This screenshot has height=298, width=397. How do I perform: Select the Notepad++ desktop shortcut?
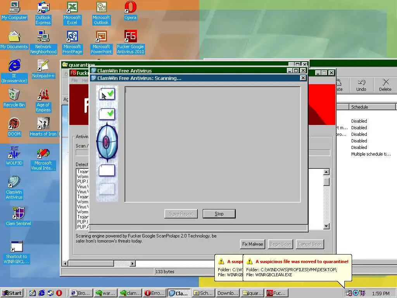click(43, 69)
